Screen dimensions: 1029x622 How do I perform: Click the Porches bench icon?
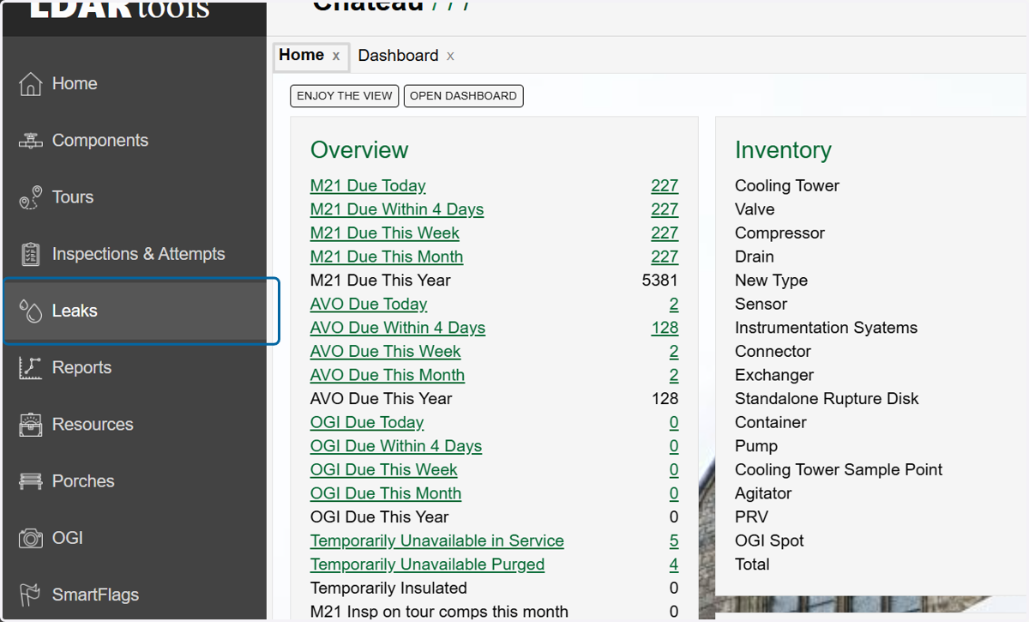pos(30,481)
